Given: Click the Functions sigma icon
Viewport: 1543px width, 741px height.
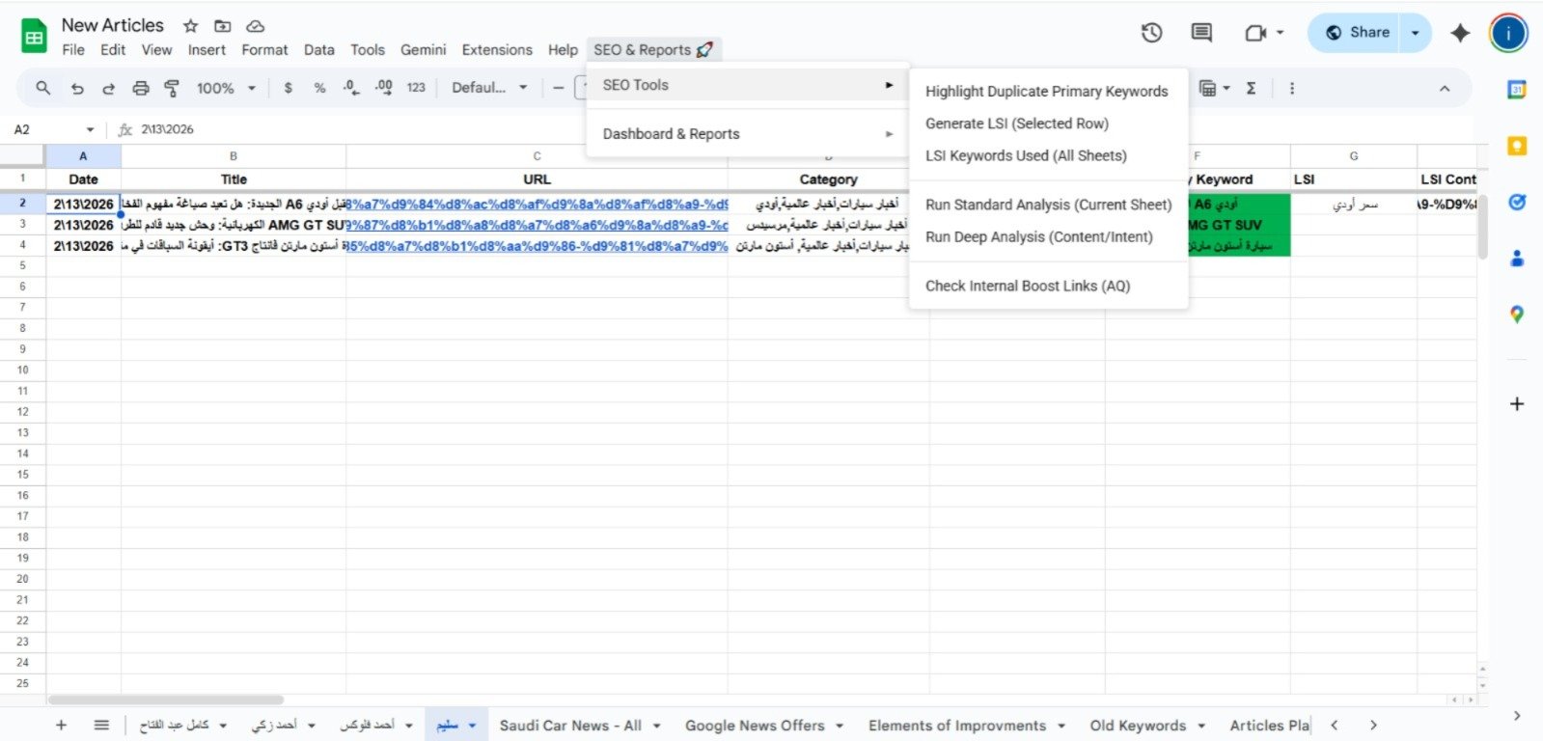Looking at the screenshot, I should coord(1251,88).
